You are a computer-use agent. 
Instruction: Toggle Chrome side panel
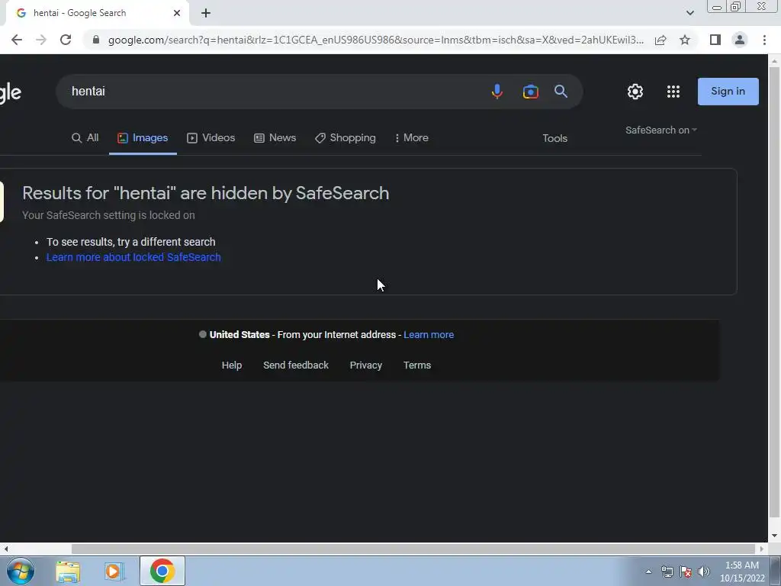tap(715, 40)
